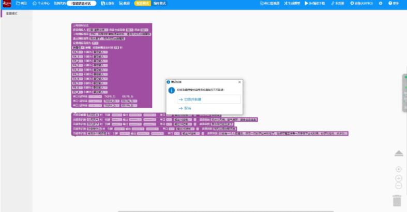407x212 pixels.
Task: Select 配置模式 in the left sidebar
Action: 12,13
